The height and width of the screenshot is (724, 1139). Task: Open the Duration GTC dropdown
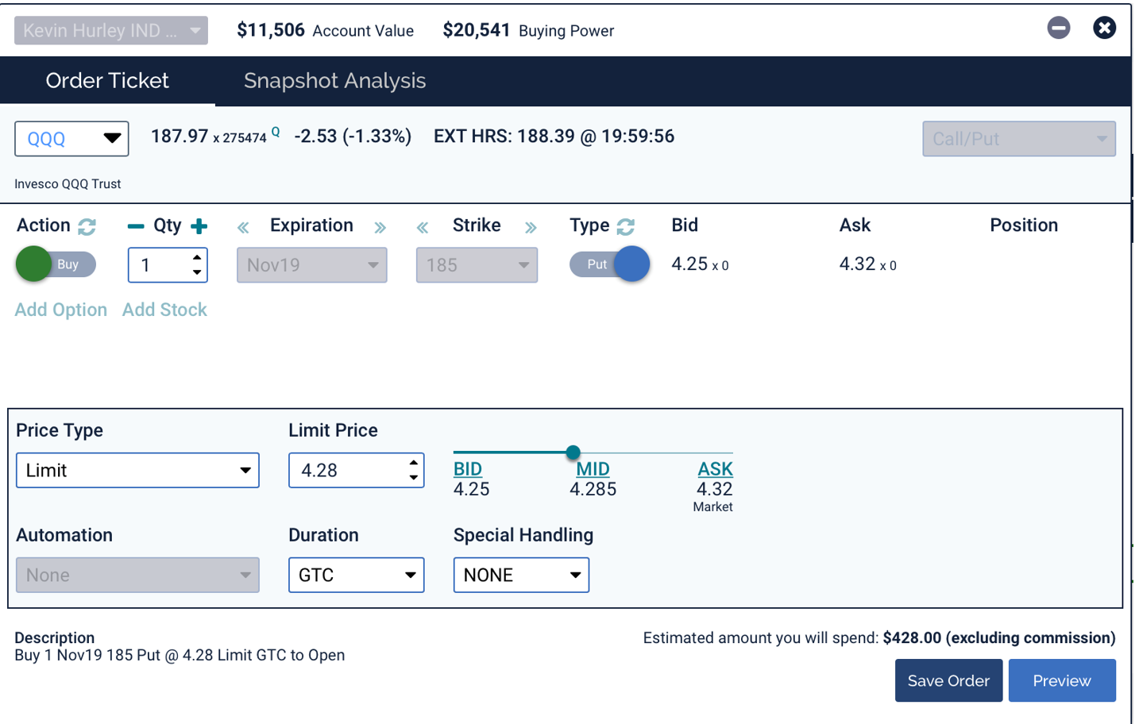pos(356,576)
